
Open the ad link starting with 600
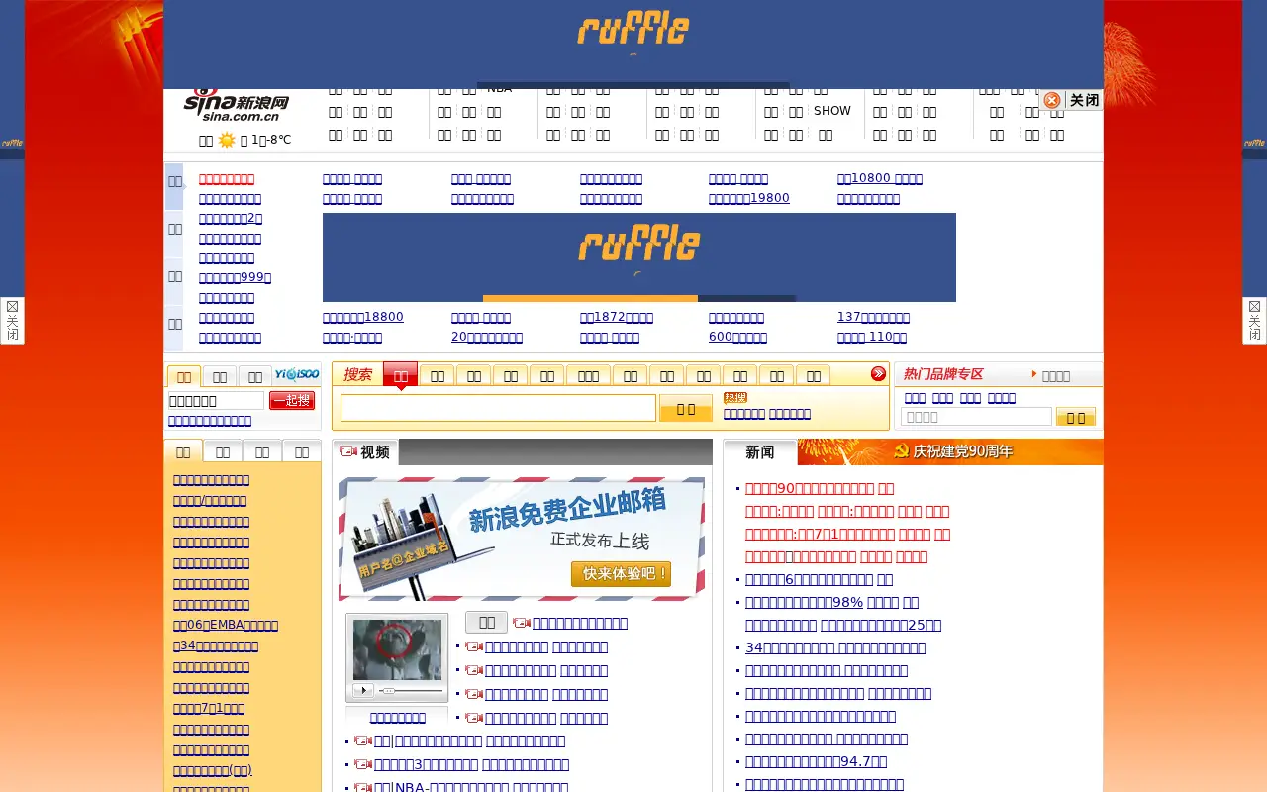coord(737,337)
